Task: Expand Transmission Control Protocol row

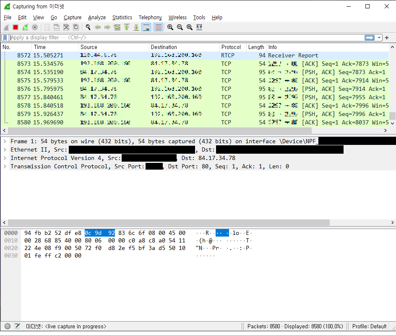Action: coord(5,166)
